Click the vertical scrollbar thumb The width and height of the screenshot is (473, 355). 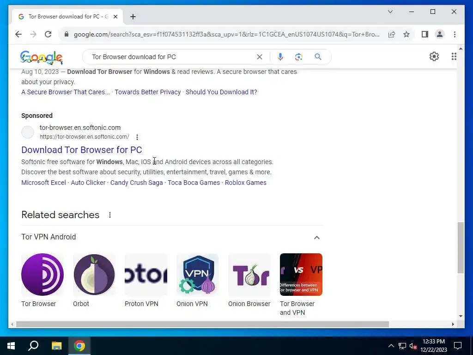[x=461, y=248]
